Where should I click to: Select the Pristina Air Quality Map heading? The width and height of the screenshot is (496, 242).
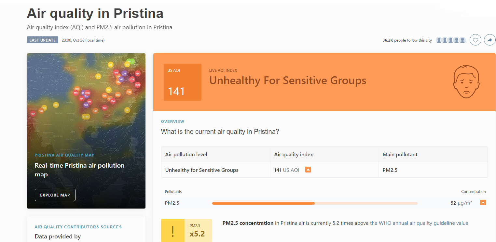[64, 155]
